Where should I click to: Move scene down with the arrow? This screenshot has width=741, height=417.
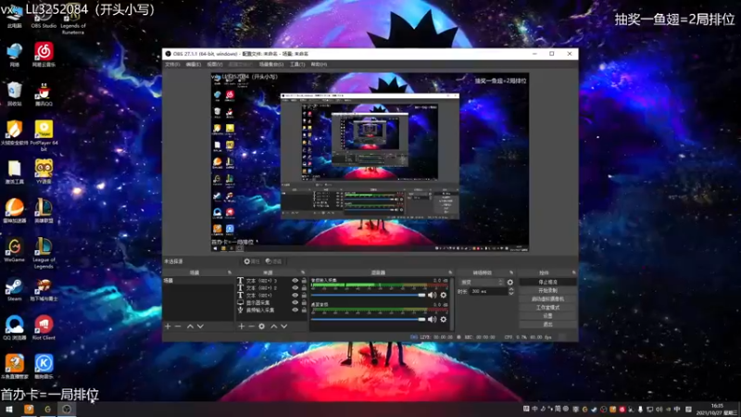200,326
